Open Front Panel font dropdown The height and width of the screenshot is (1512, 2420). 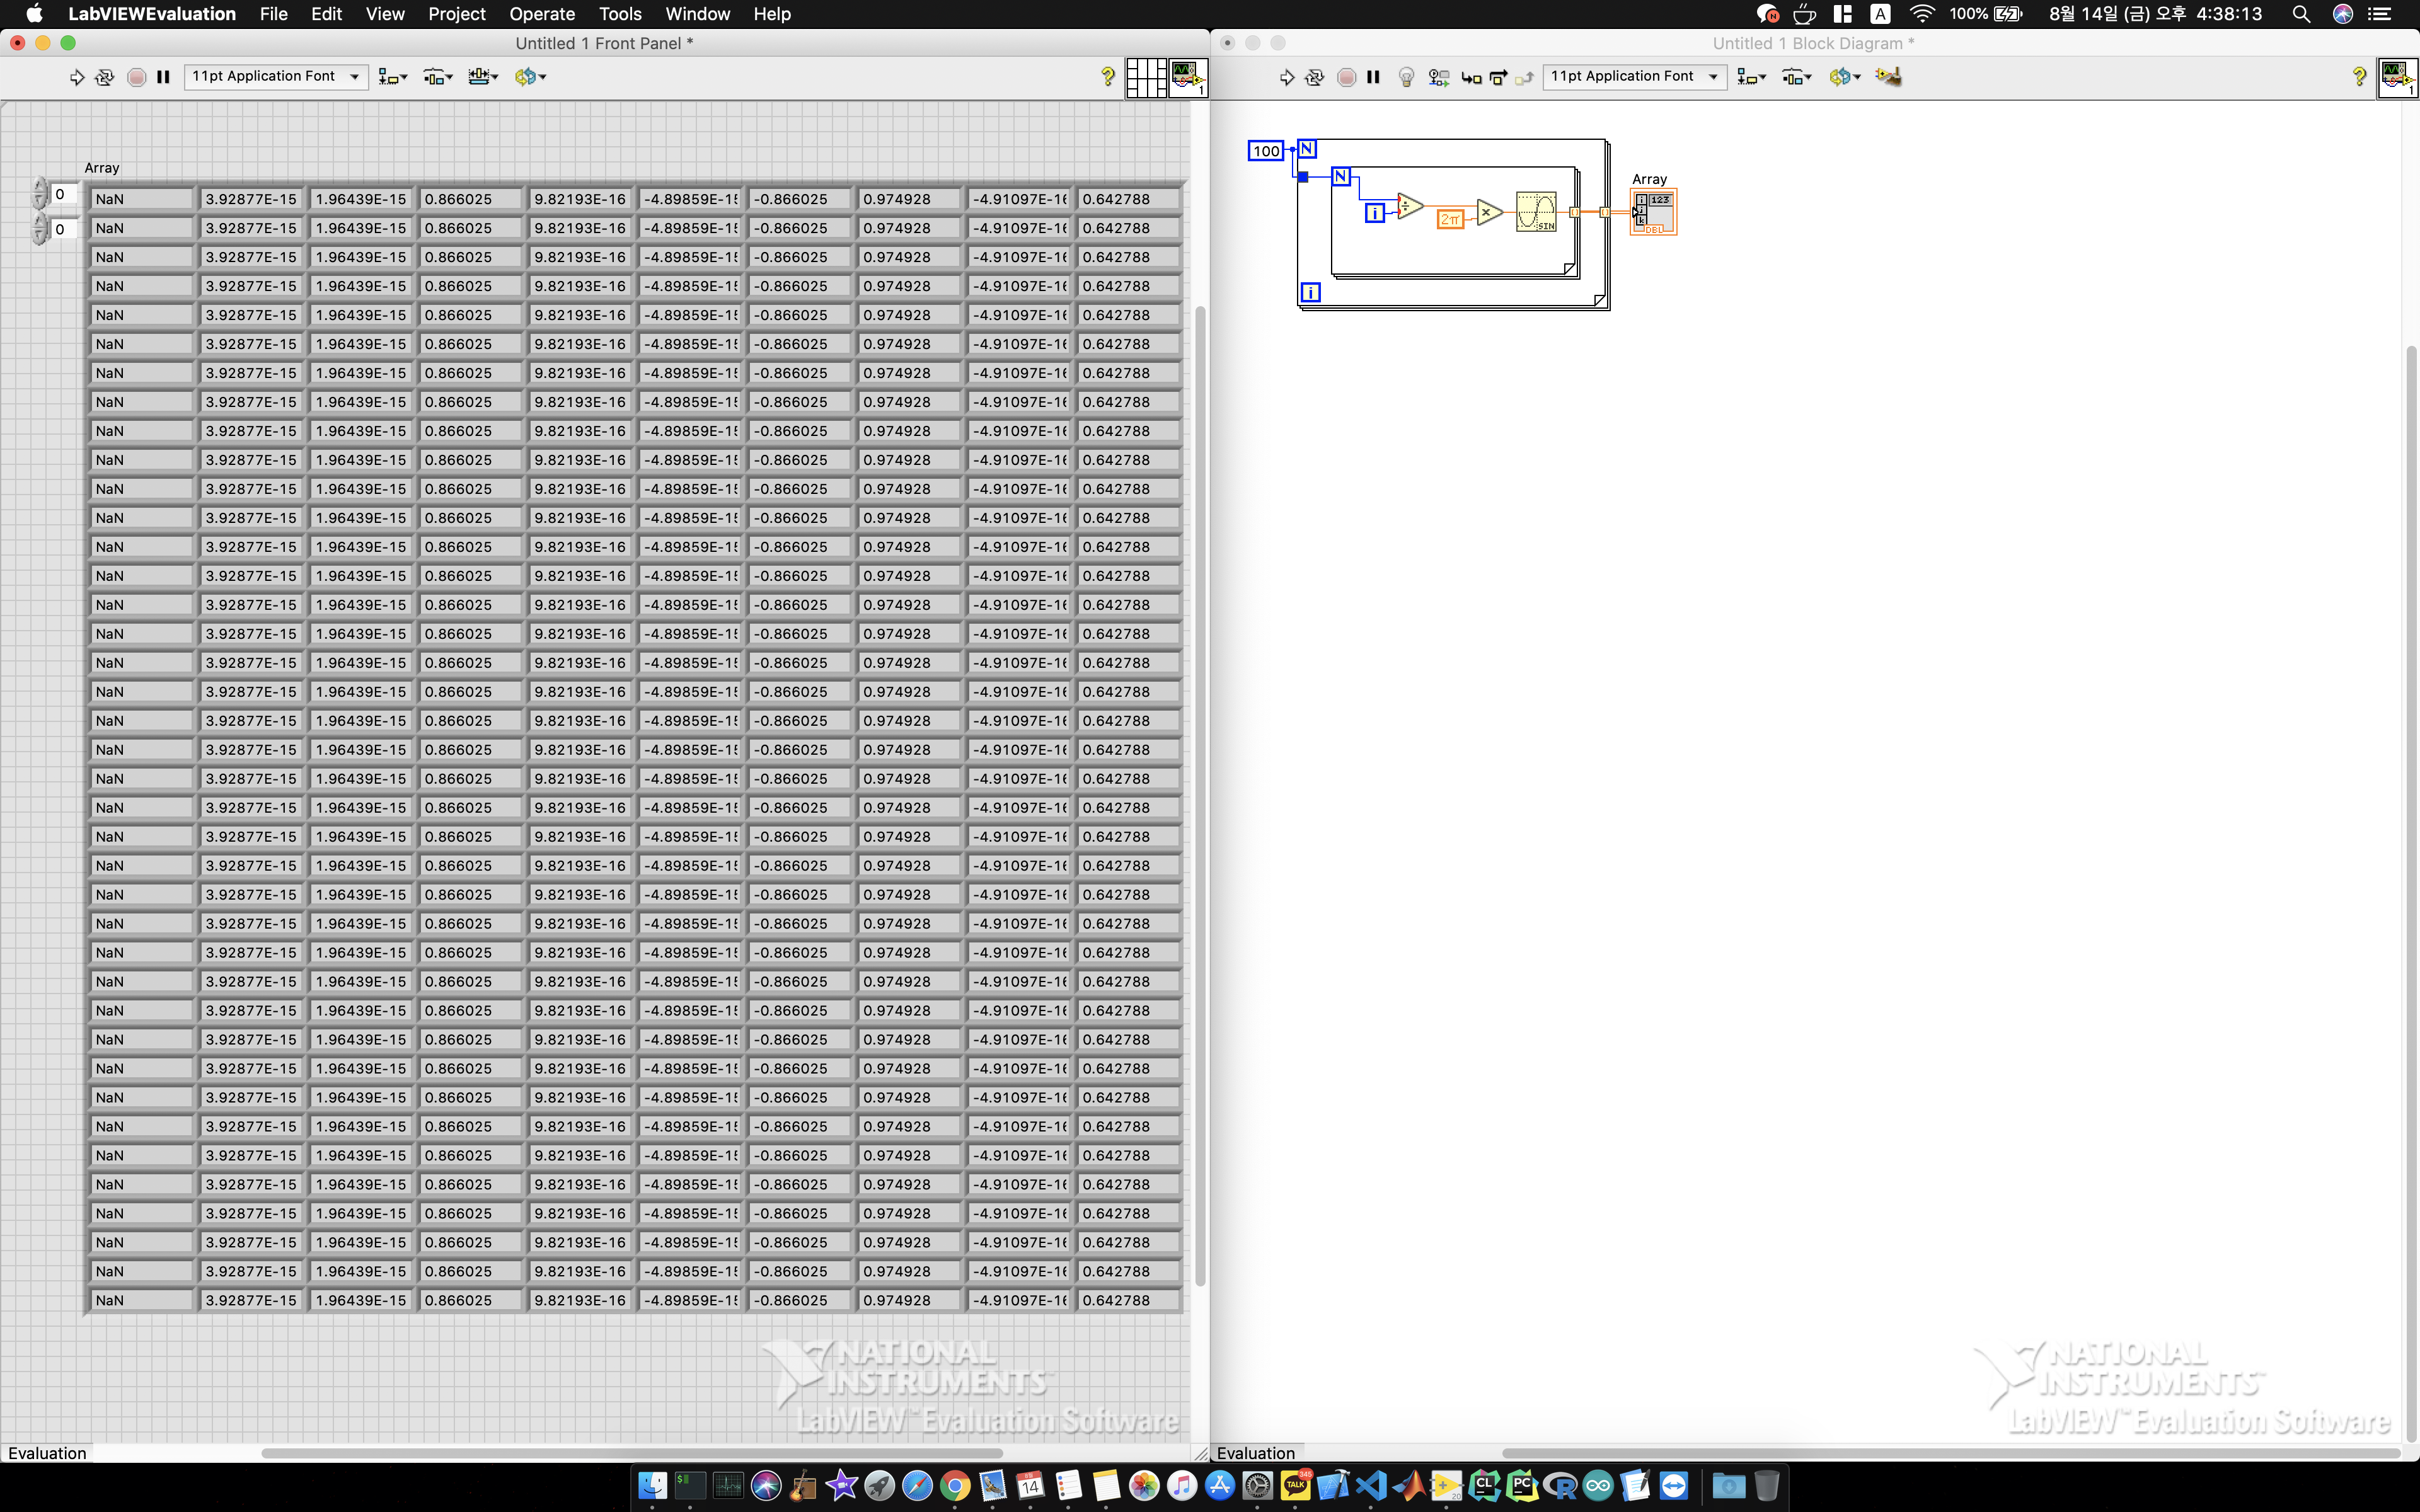276,77
